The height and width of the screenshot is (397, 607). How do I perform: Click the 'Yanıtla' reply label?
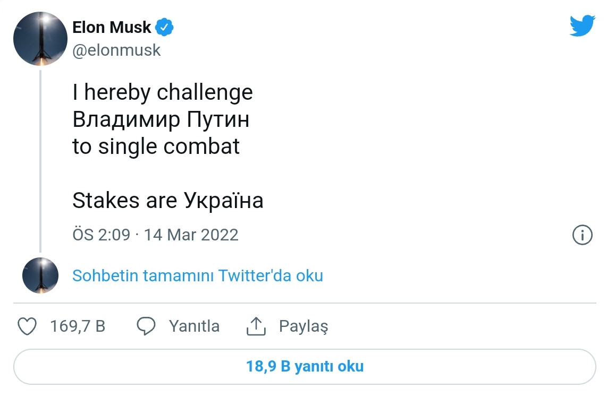click(194, 326)
